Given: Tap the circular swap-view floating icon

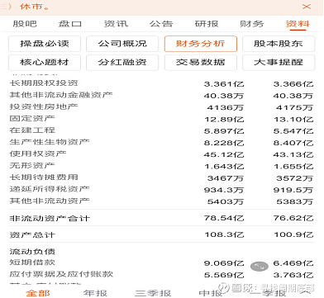Looking at the screenshot, I should tap(260, 266).
